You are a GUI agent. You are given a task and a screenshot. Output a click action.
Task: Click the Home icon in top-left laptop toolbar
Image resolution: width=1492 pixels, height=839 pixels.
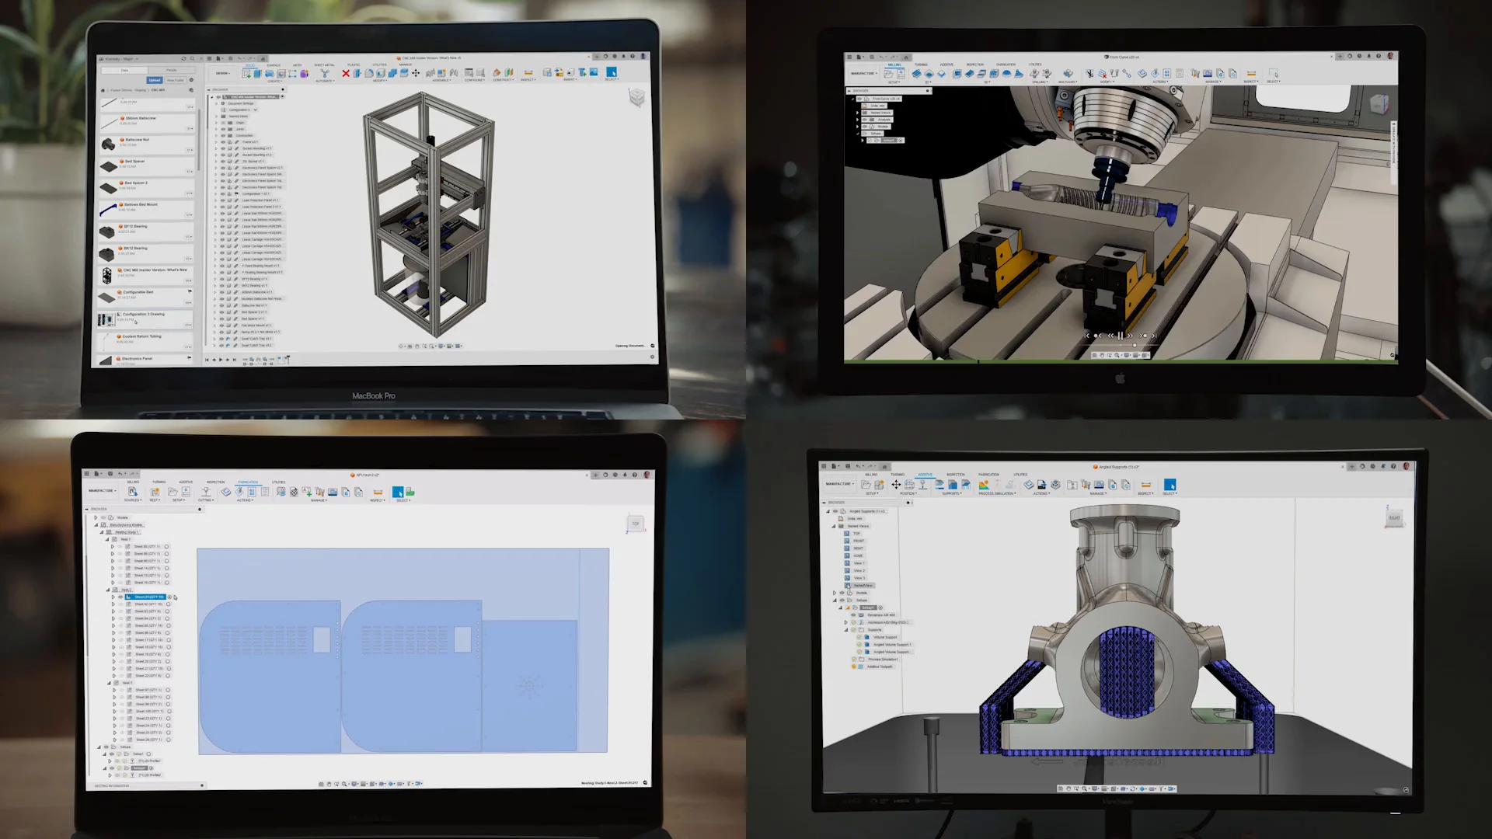click(x=263, y=58)
